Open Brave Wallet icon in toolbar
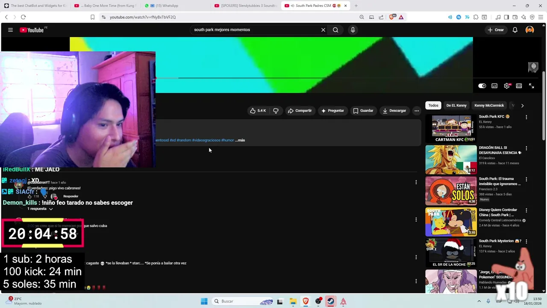 pyautogui.click(x=515, y=17)
